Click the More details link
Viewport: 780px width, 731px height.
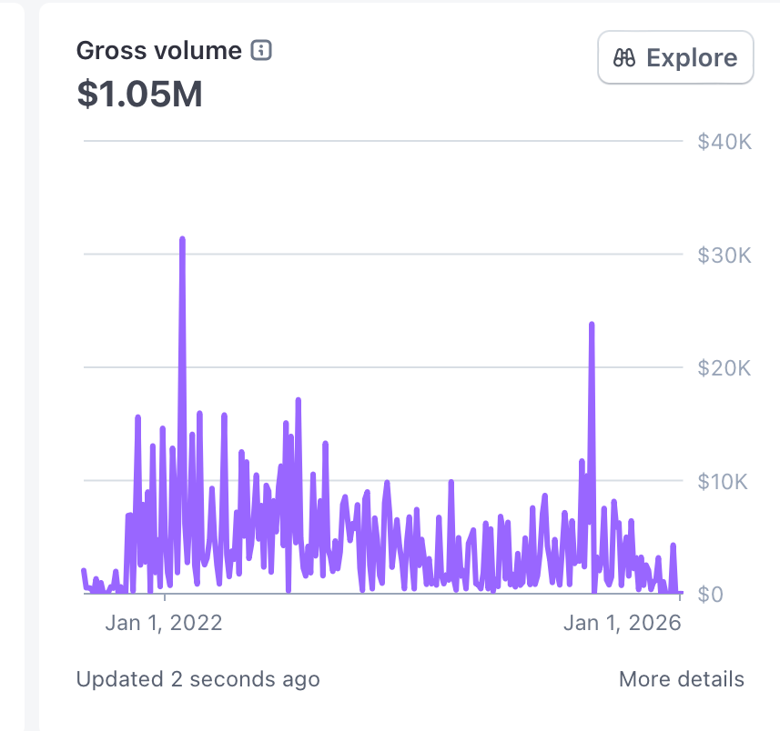[681, 679]
